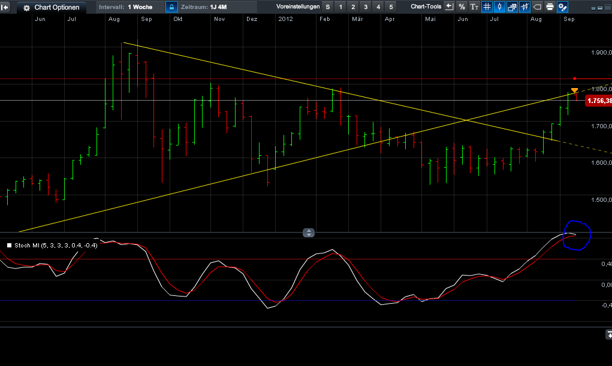Click the large panel size icon
This screenshot has height=366, width=612.
607,7
